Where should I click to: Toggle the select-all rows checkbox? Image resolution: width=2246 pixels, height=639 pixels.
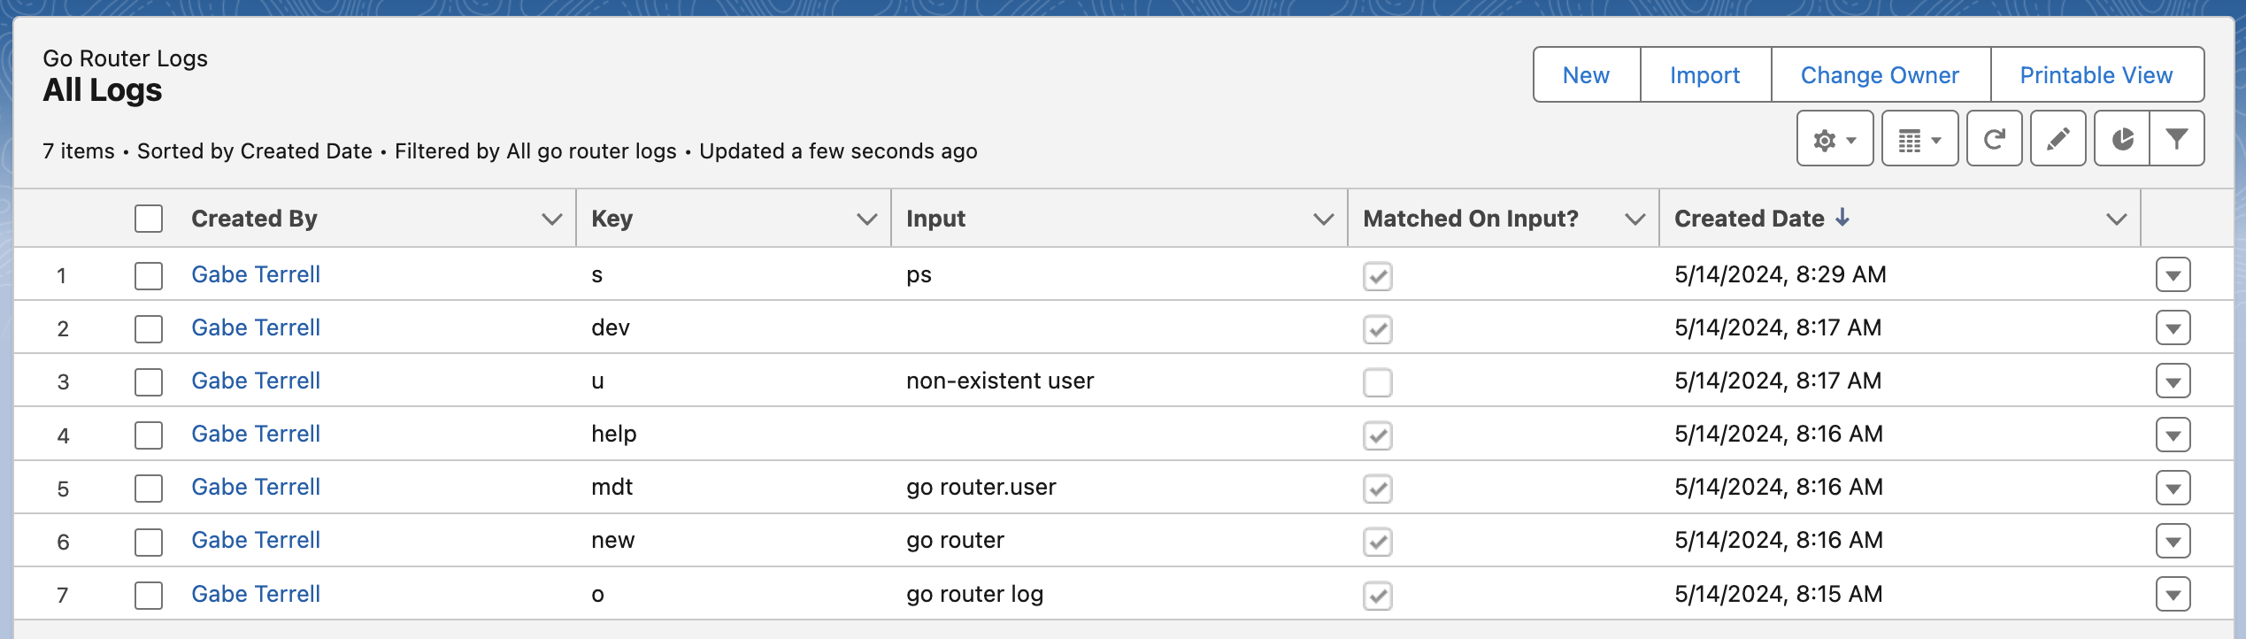[149, 219]
